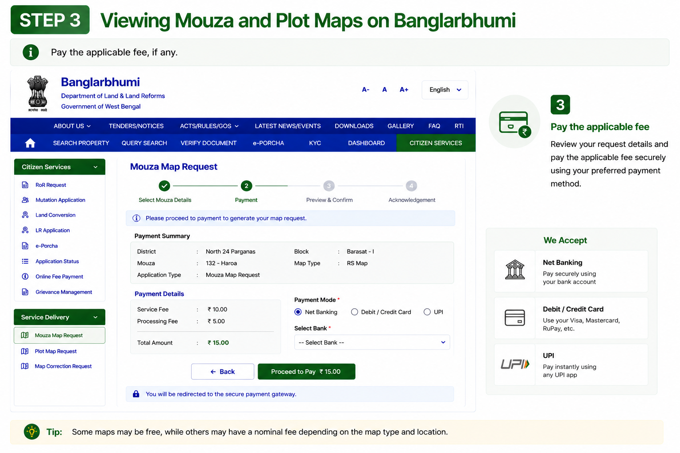Expand the ACTS/RULES/GOS menu
The image size is (680, 453).
[x=209, y=126]
